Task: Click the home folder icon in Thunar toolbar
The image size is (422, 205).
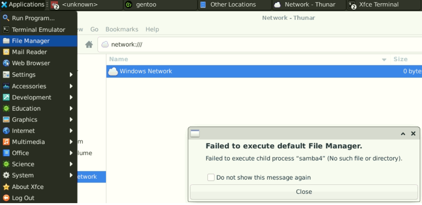Action: (89, 45)
